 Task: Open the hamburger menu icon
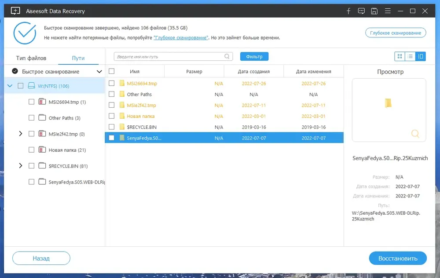pos(388,11)
